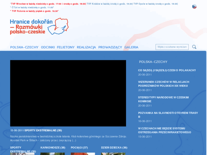
Task: Select SPORTY EKSTREMALNE (39) in the episode list
Action: pyautogui.click(x=23, y=150)
